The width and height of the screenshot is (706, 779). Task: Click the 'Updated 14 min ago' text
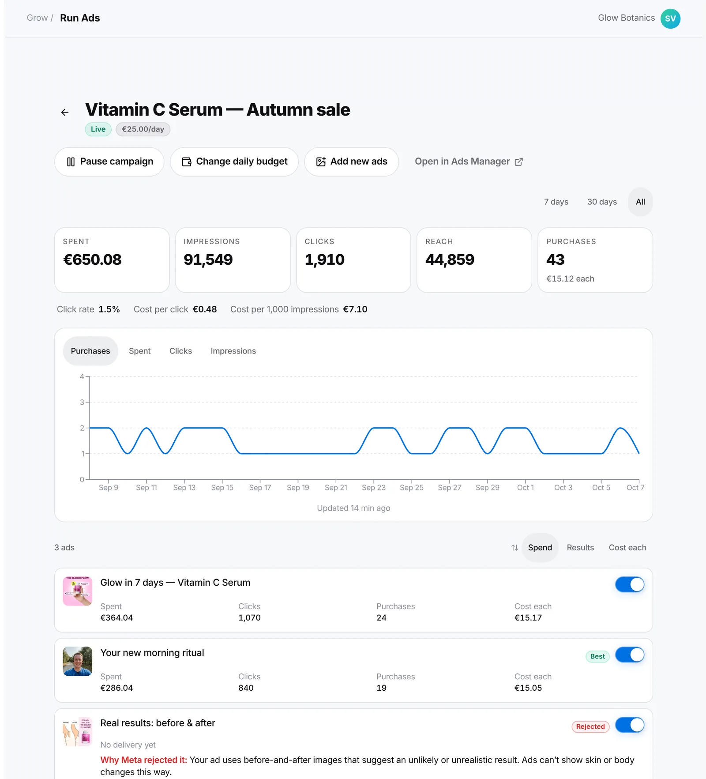click(x=353, y=508)
